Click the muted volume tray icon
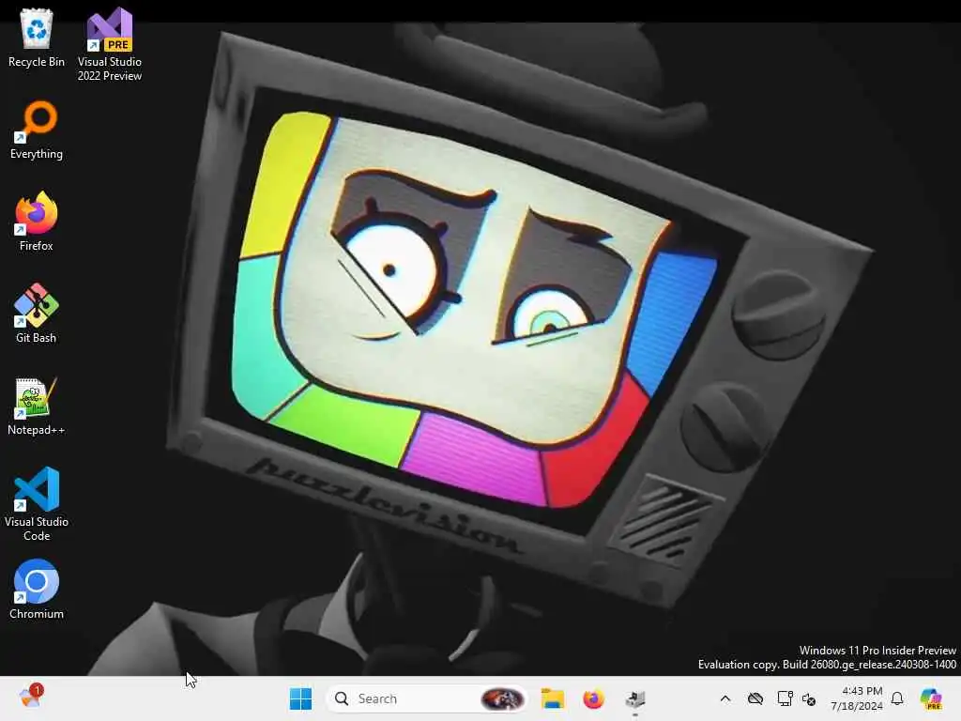This screenshot has width=961, height=721. coord(809,698)
